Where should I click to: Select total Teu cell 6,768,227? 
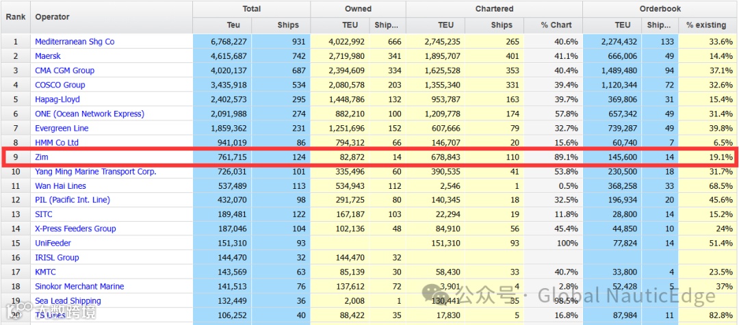point(222,42)
